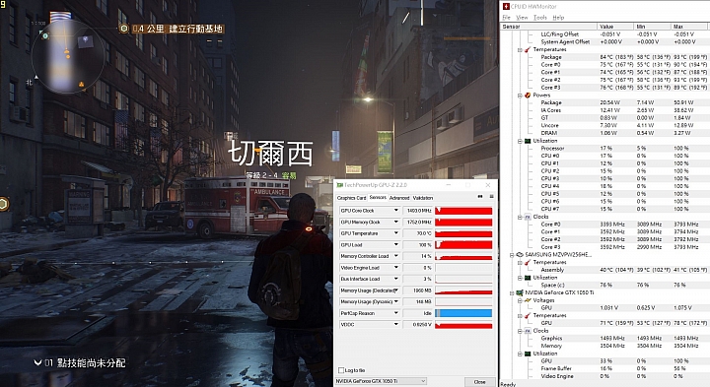Open the File menu in HWMonitor
The height and width of the screenshot is (387, 710).
pyautogui.click(x=506, y=17)
